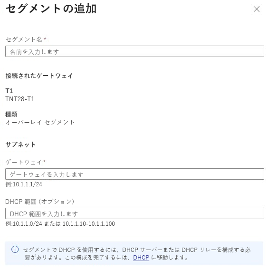Click the bold T1 label
Screen dimensions: 268x270
(x=9, y=91)
